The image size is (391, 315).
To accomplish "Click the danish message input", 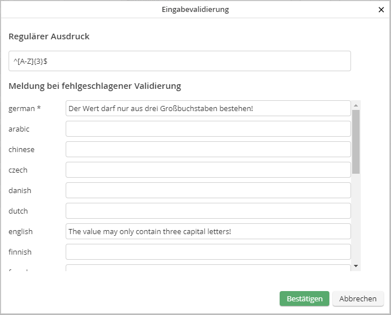I will [x=208, y=190].
